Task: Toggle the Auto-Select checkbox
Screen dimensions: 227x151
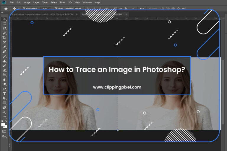Action: (24, 9)
